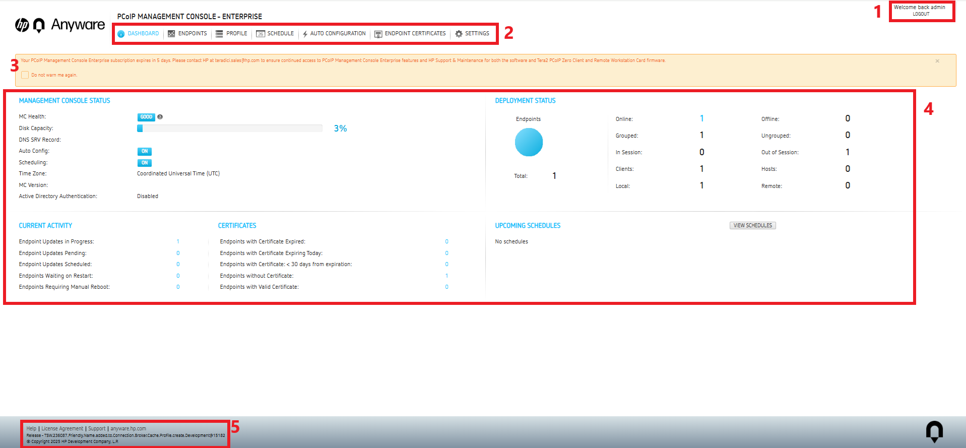Click Endpoints with Certificate Expiring Today count

[x=446, y=253]
